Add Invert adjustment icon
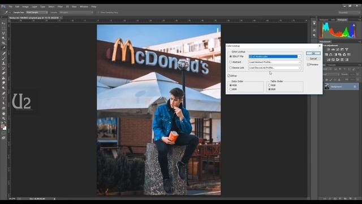Viewport: 362px width, 204px height. pyautogui.click(x=329, y=59)
